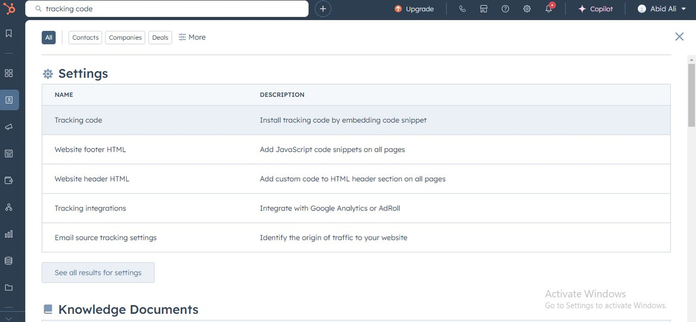Open the phone calling icon
696x322 pixels.
[x=462, y=9]
